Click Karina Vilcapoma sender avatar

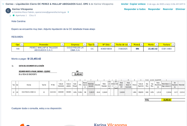[8, 11]
